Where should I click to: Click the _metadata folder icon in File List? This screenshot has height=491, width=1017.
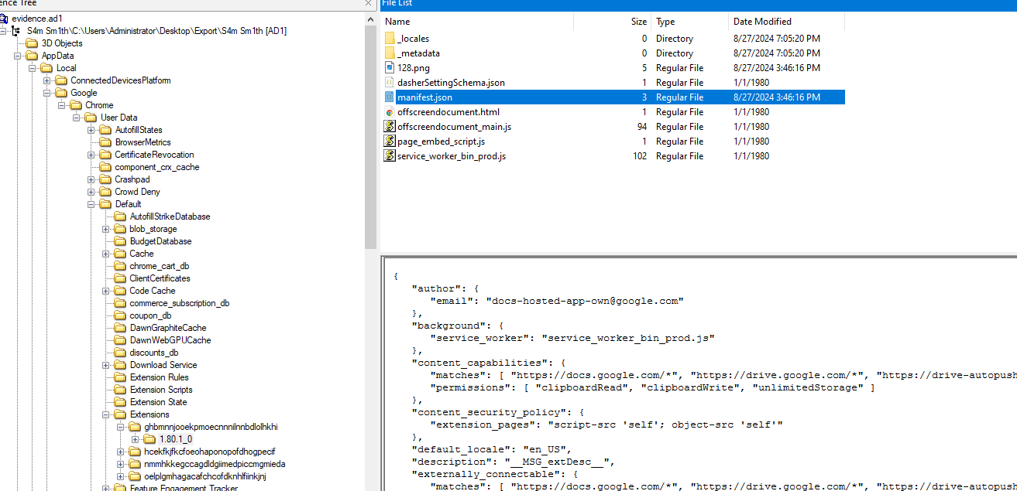390,53
